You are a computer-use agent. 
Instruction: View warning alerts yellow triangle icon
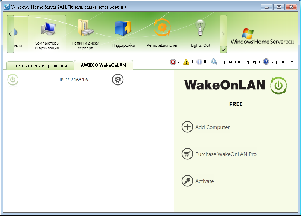186,62
